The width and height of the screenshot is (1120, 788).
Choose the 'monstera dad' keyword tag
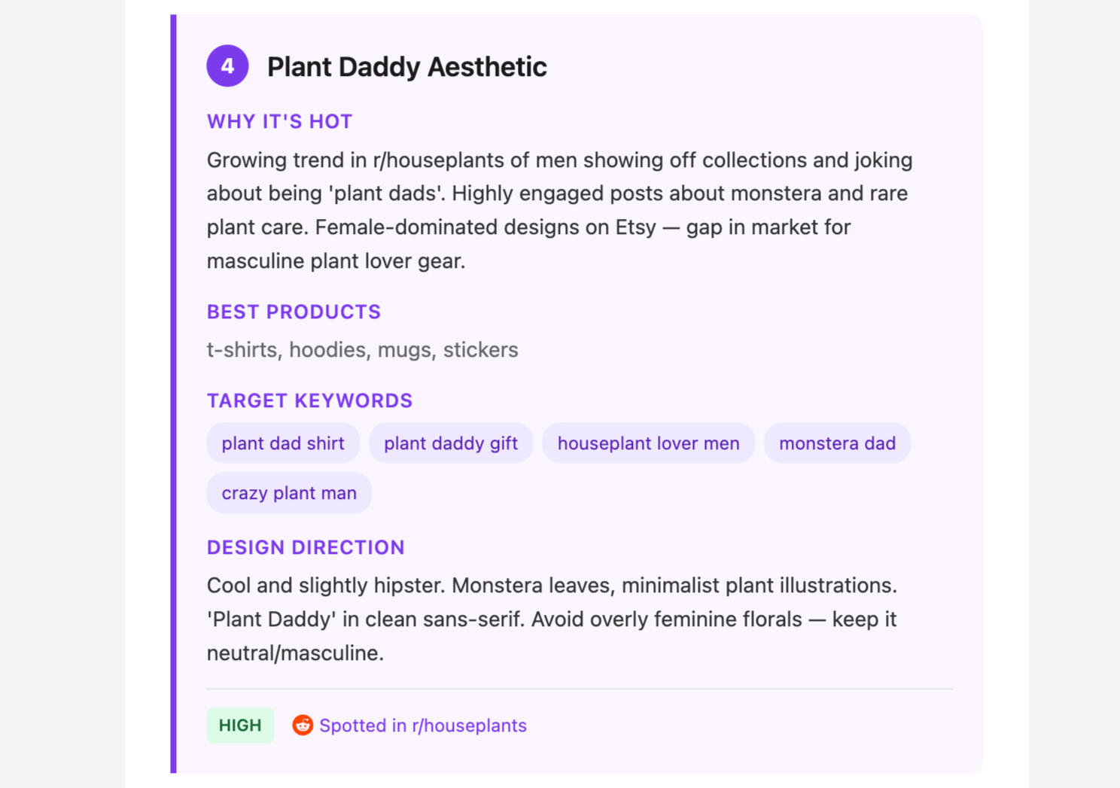[837, 443]
